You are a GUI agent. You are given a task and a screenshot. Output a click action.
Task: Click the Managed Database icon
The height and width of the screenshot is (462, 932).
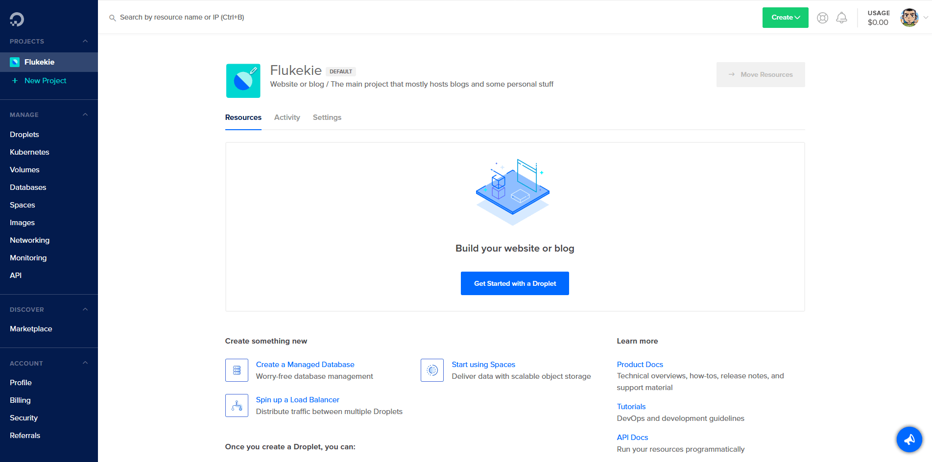237,370
